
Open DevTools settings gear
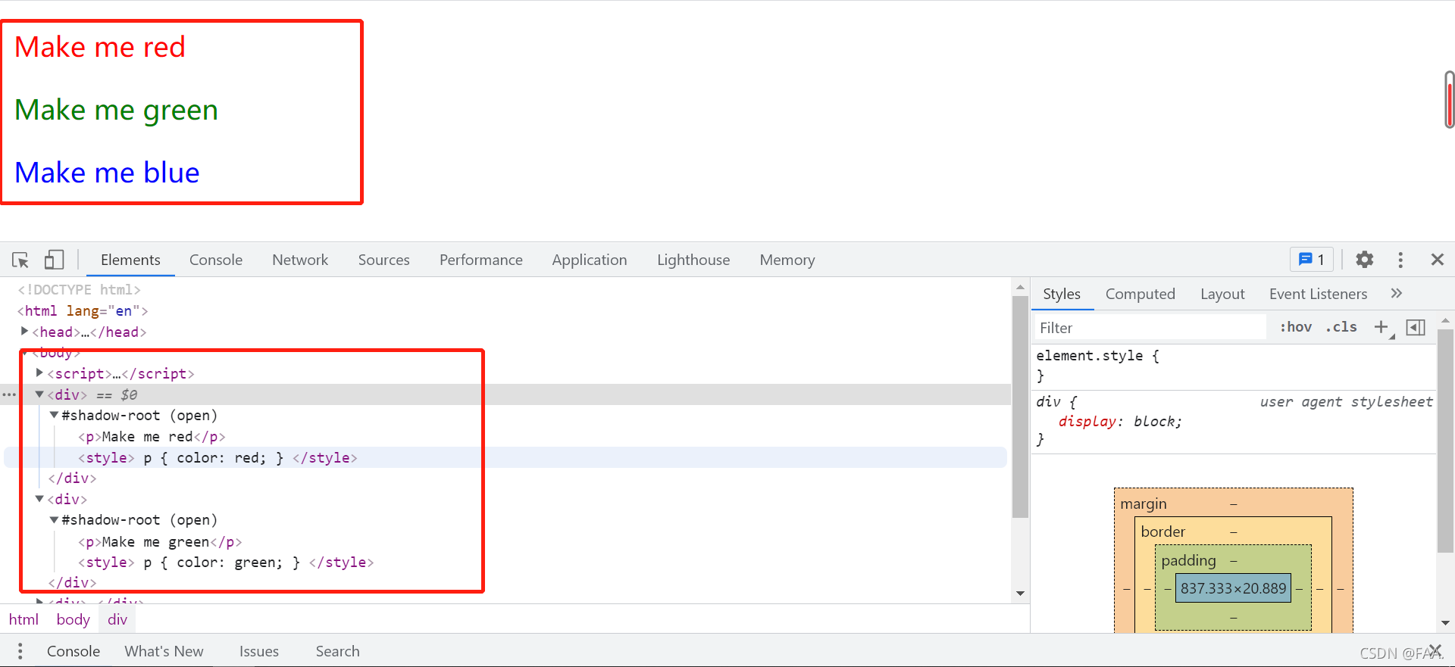click(1364, 260)
